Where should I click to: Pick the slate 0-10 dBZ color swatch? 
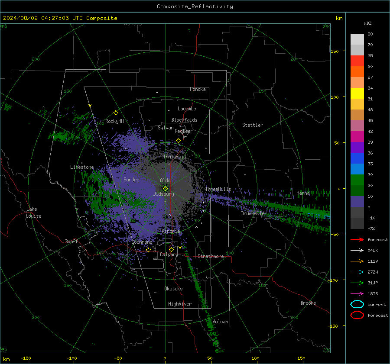(357, 202)
